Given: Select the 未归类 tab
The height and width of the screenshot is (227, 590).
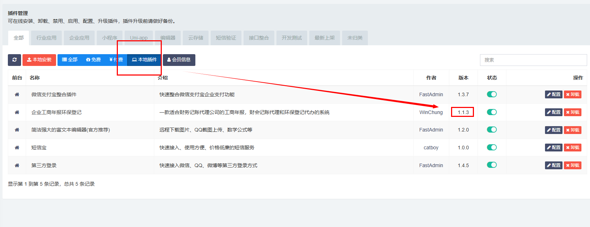Looking at the screenshot, I should [355, 38].
